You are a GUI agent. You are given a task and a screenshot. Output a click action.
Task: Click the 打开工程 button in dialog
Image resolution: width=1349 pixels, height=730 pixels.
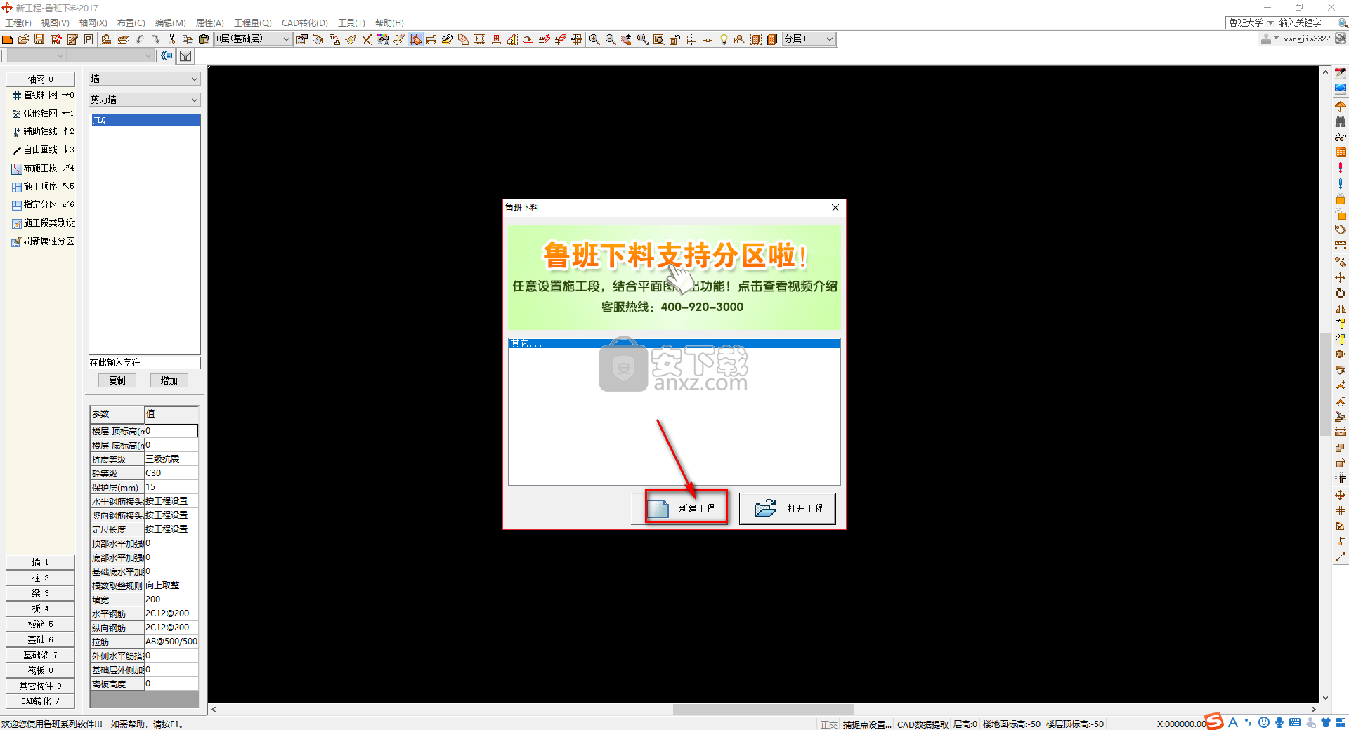point(788,508)
